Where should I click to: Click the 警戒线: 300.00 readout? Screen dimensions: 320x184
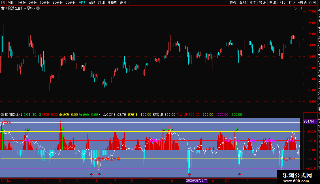[164, 115]
